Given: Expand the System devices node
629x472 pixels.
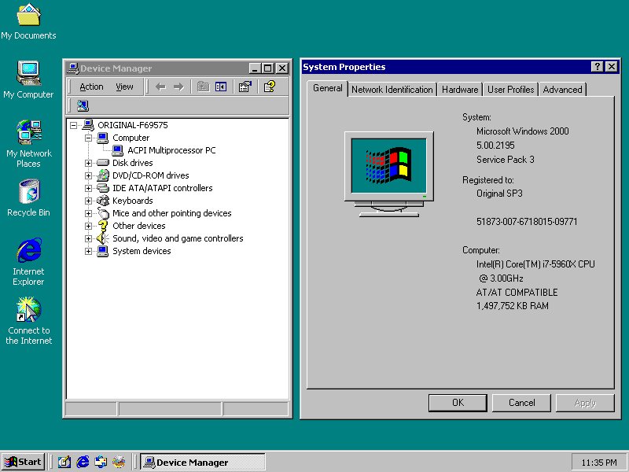Looking at the screenshot, I should [88, 251].
